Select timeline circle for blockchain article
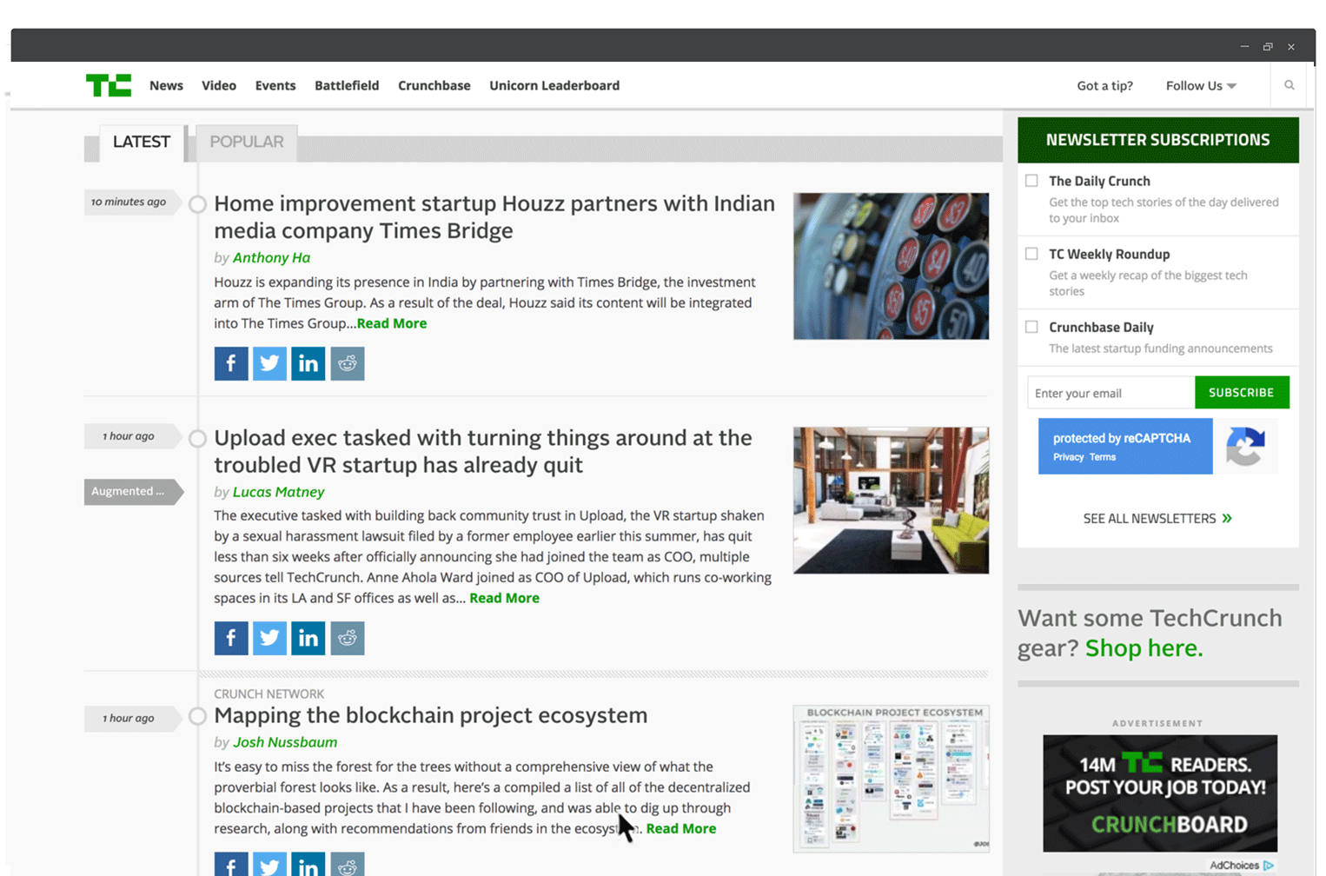The image size is (1326, 876). [x=198, y=716]
